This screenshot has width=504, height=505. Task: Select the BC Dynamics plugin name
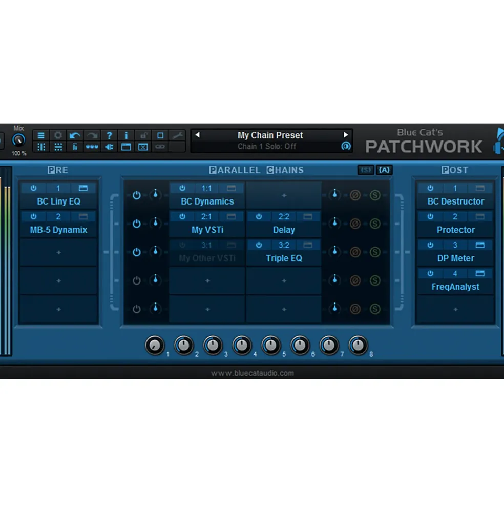pyautogui.click(x=207, y=201)
